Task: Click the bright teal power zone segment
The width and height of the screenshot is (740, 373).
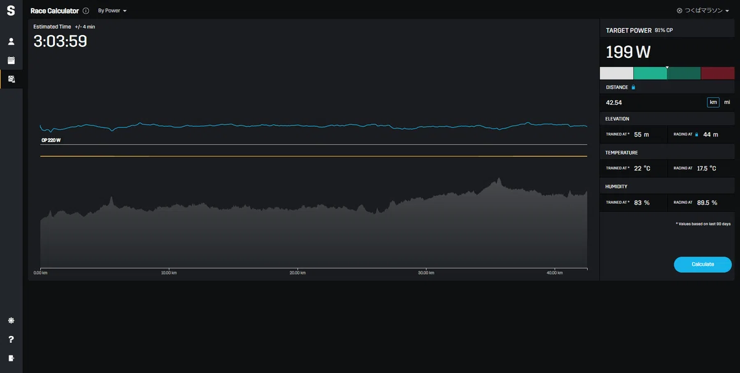Action: coord(650,73)
